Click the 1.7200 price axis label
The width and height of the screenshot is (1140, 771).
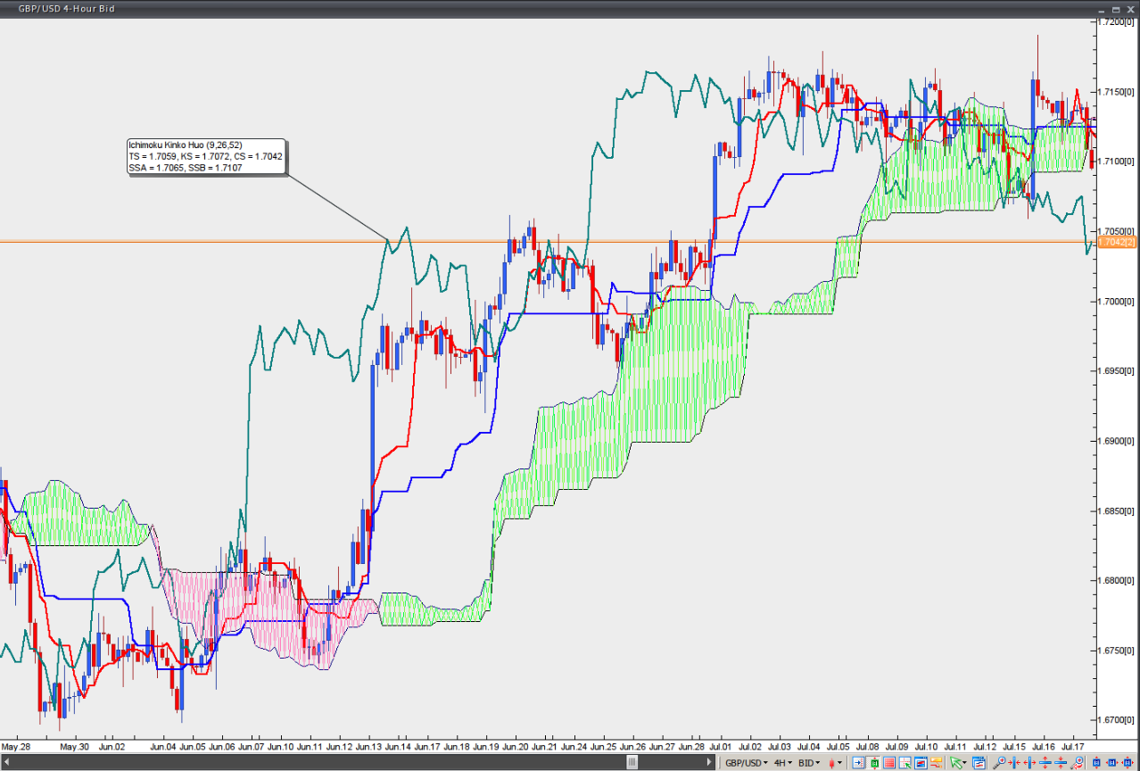[x=1114, y=21]
